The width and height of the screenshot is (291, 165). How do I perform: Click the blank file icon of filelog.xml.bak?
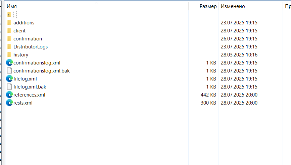[9, 87]
